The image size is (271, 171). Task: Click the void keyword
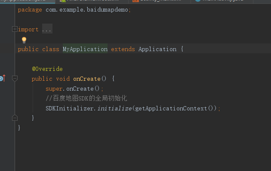[63, 79]
